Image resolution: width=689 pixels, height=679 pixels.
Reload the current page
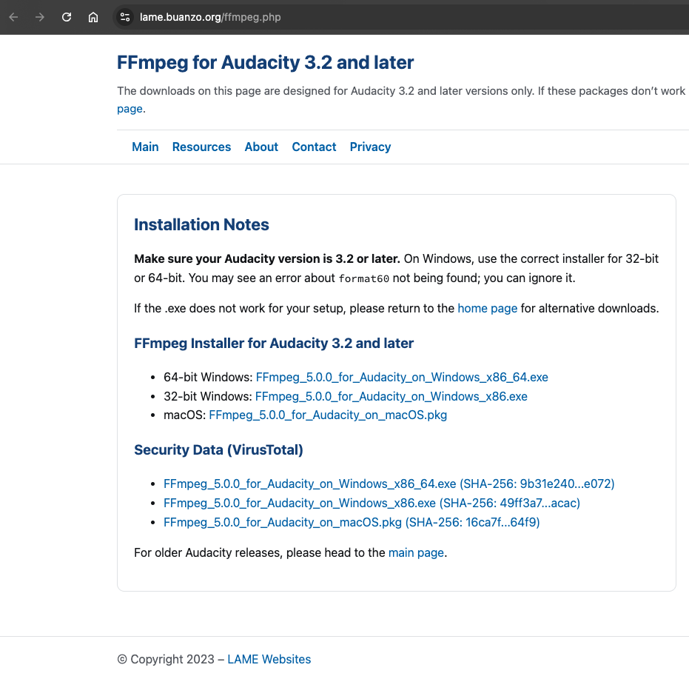point(67,16)
